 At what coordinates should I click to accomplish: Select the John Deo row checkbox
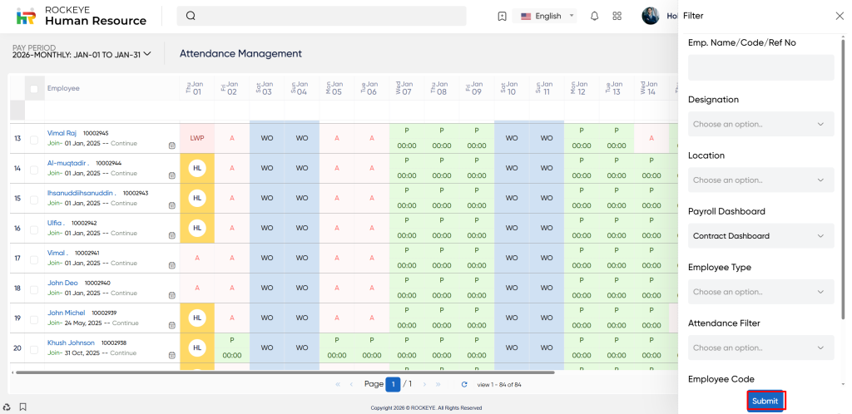pyautogui.click(x=34, y=288)
